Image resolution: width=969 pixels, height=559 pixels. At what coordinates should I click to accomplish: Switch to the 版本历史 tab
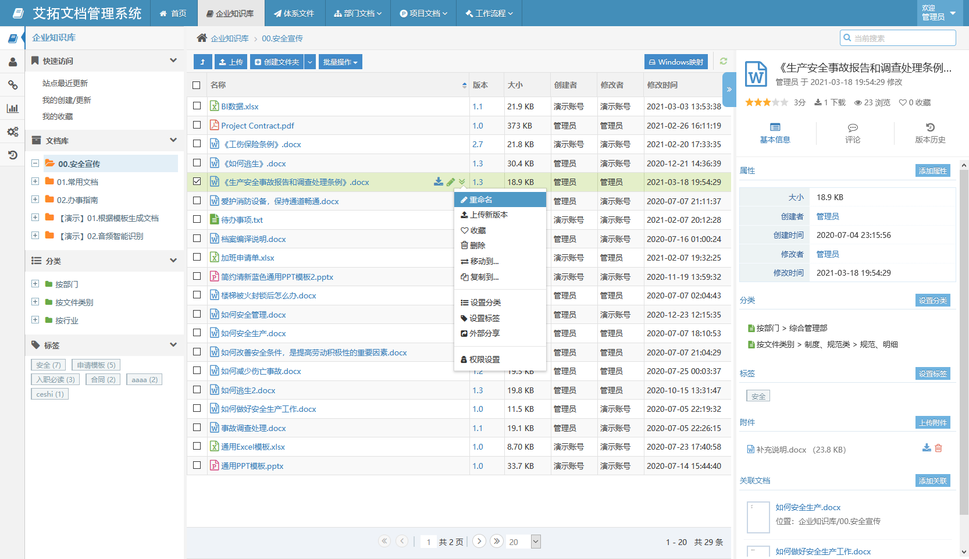click(x=931, y=133)
